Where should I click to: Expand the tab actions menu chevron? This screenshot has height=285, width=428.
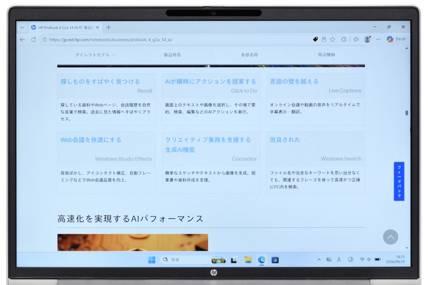pyautogui.click(x=22, y=28)
